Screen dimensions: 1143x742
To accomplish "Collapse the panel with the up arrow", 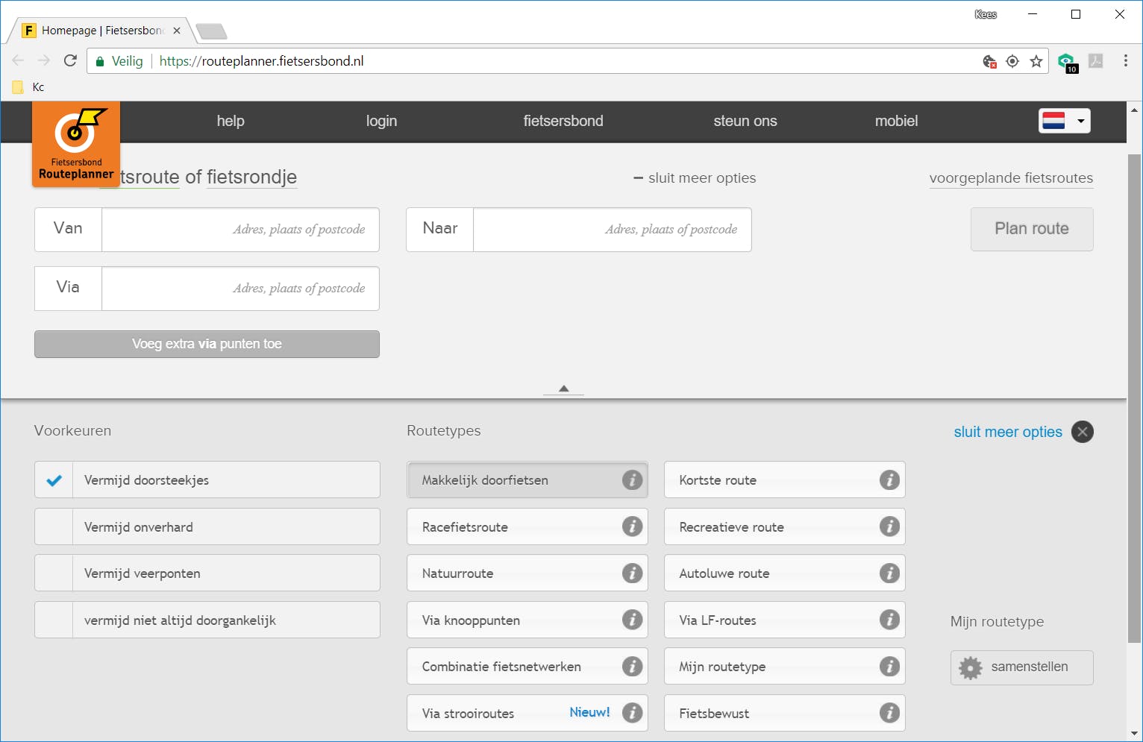I will point(563,389).
